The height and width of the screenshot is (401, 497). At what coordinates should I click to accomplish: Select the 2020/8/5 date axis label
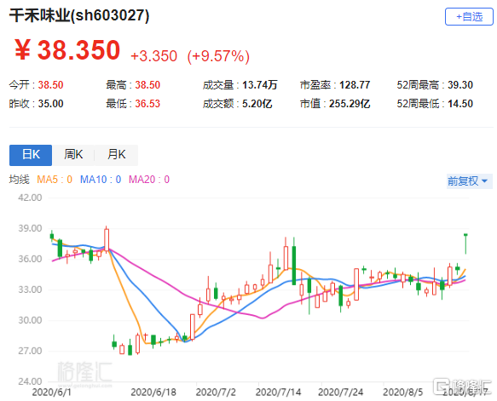(403, 392)
